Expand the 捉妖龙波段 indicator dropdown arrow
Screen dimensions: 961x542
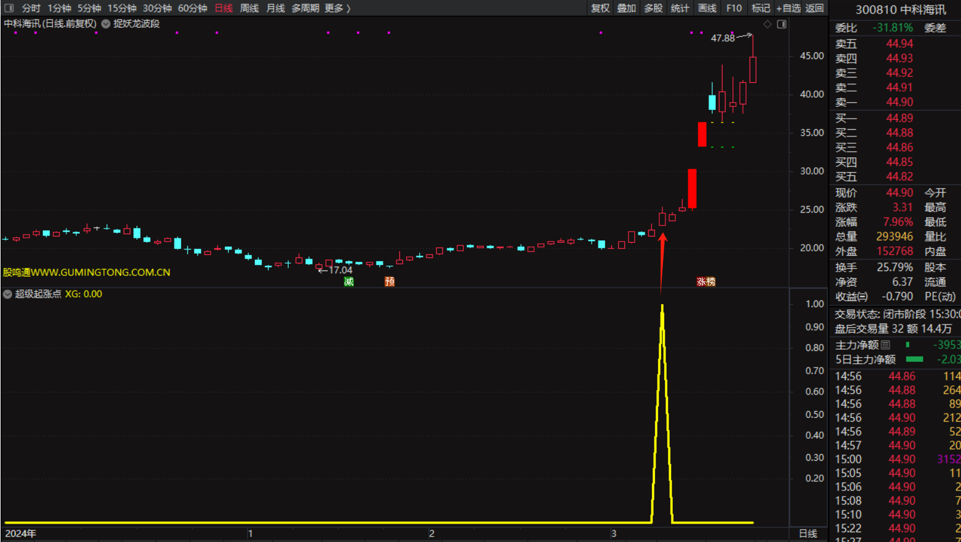tap(106, 24)
